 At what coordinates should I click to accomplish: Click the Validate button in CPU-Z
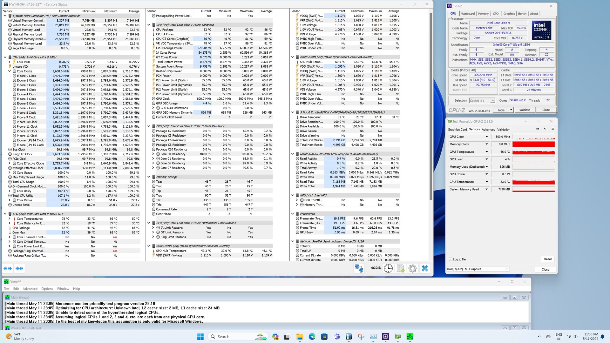coord(524,110)
